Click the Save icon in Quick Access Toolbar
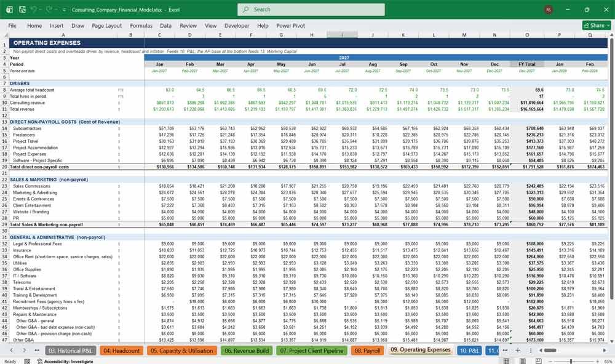 22,9
